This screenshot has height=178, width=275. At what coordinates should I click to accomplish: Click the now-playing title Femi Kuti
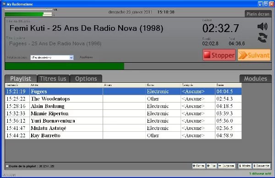pos(86,28)
